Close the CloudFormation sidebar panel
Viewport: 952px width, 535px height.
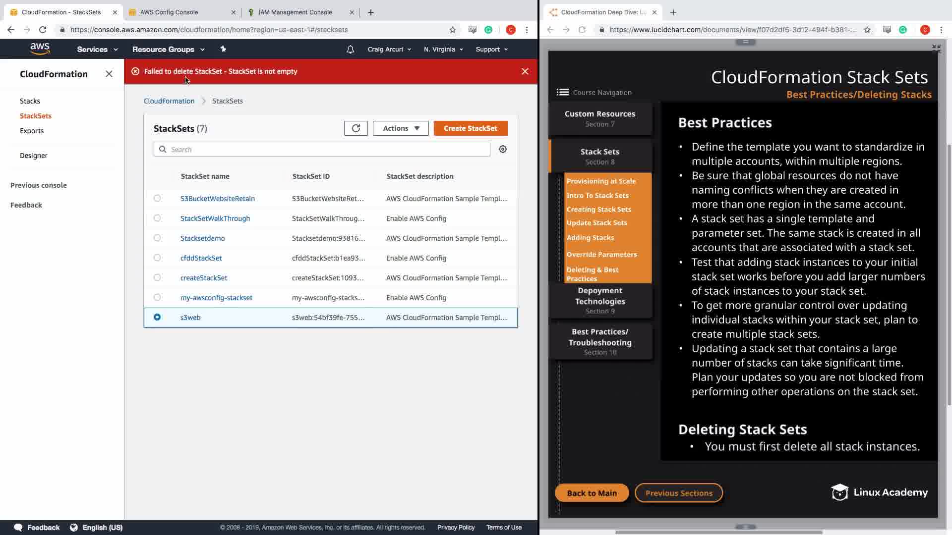[x=109, y=74]
